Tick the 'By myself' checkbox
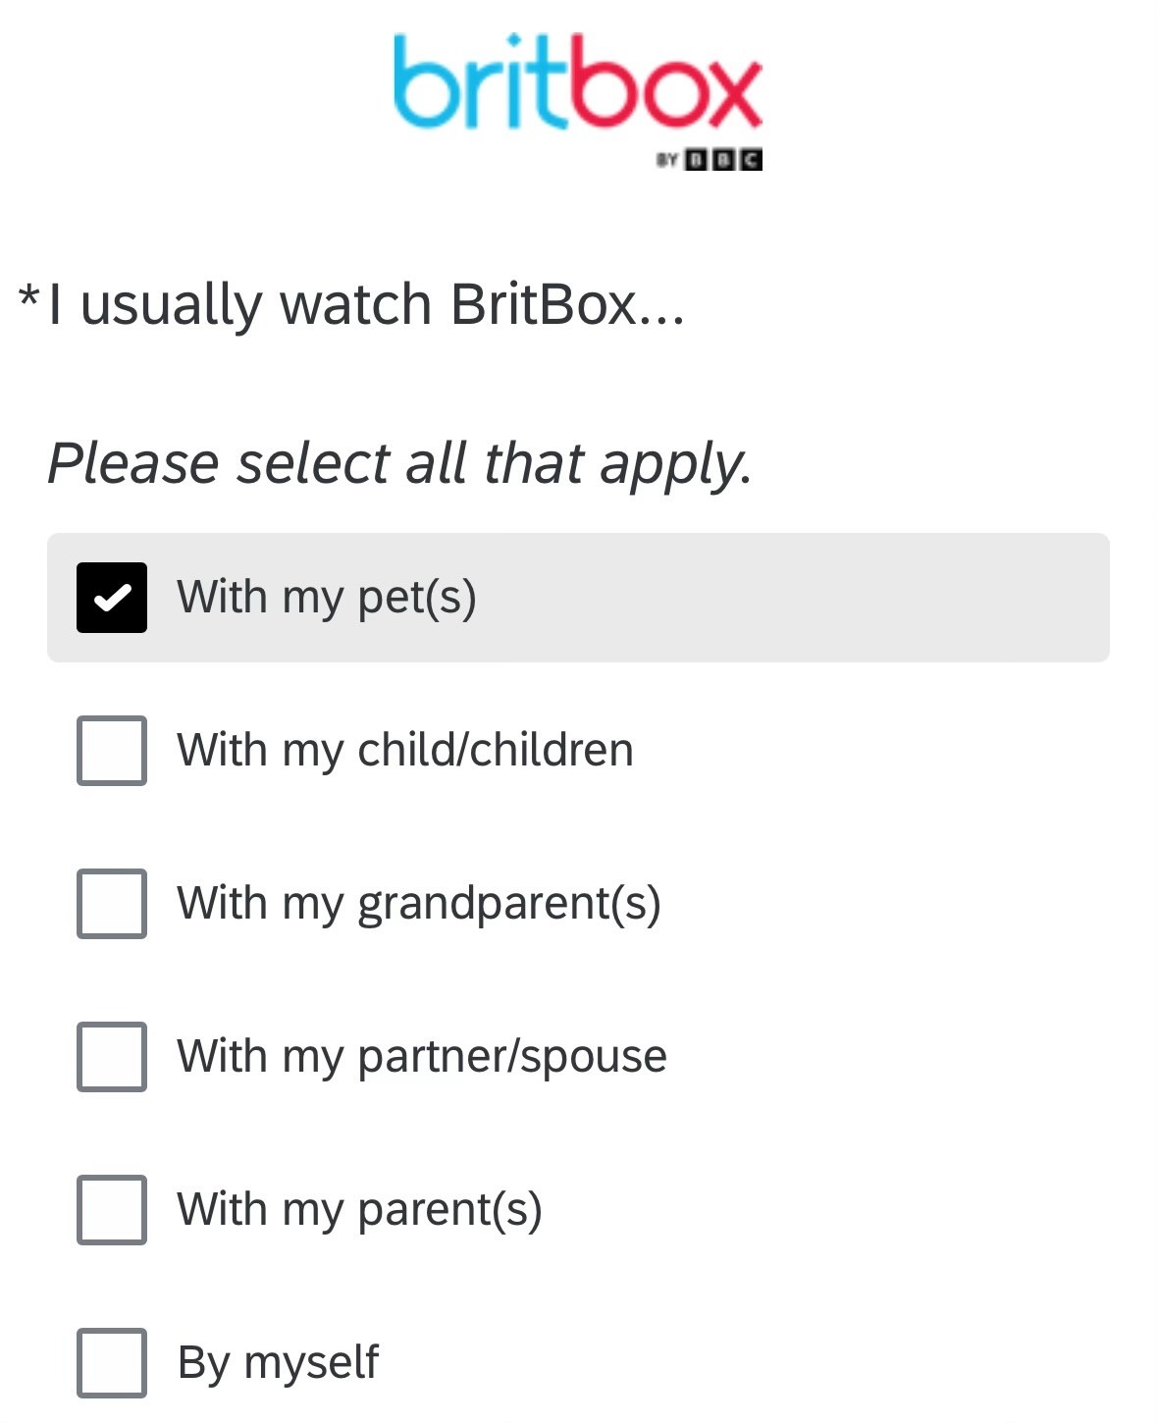Screen dimensions: 1157x1423 tap(112, 1363)
